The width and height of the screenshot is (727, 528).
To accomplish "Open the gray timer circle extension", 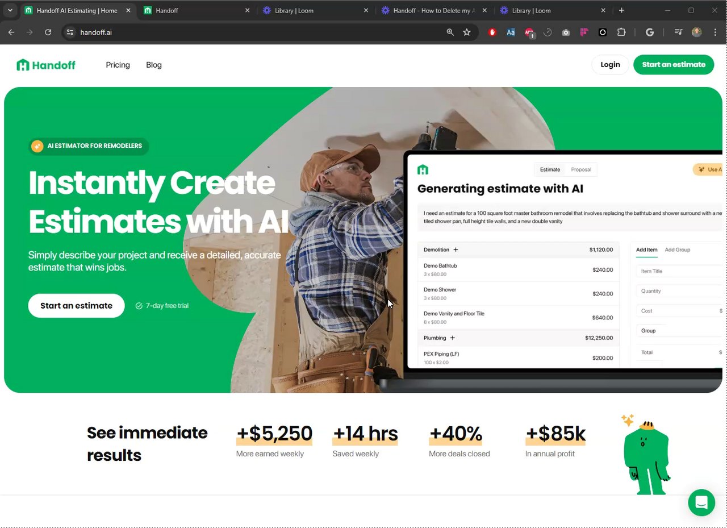I will pos(548,32).
